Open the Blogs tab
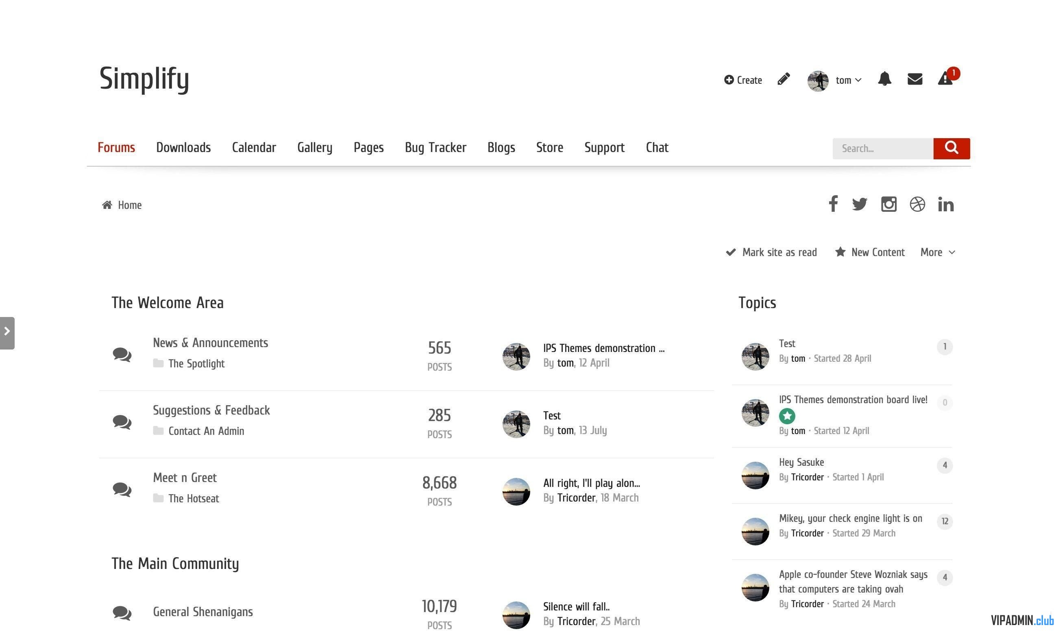The image size is (1058, 634). pyautogui.click(x=501, y=148)
